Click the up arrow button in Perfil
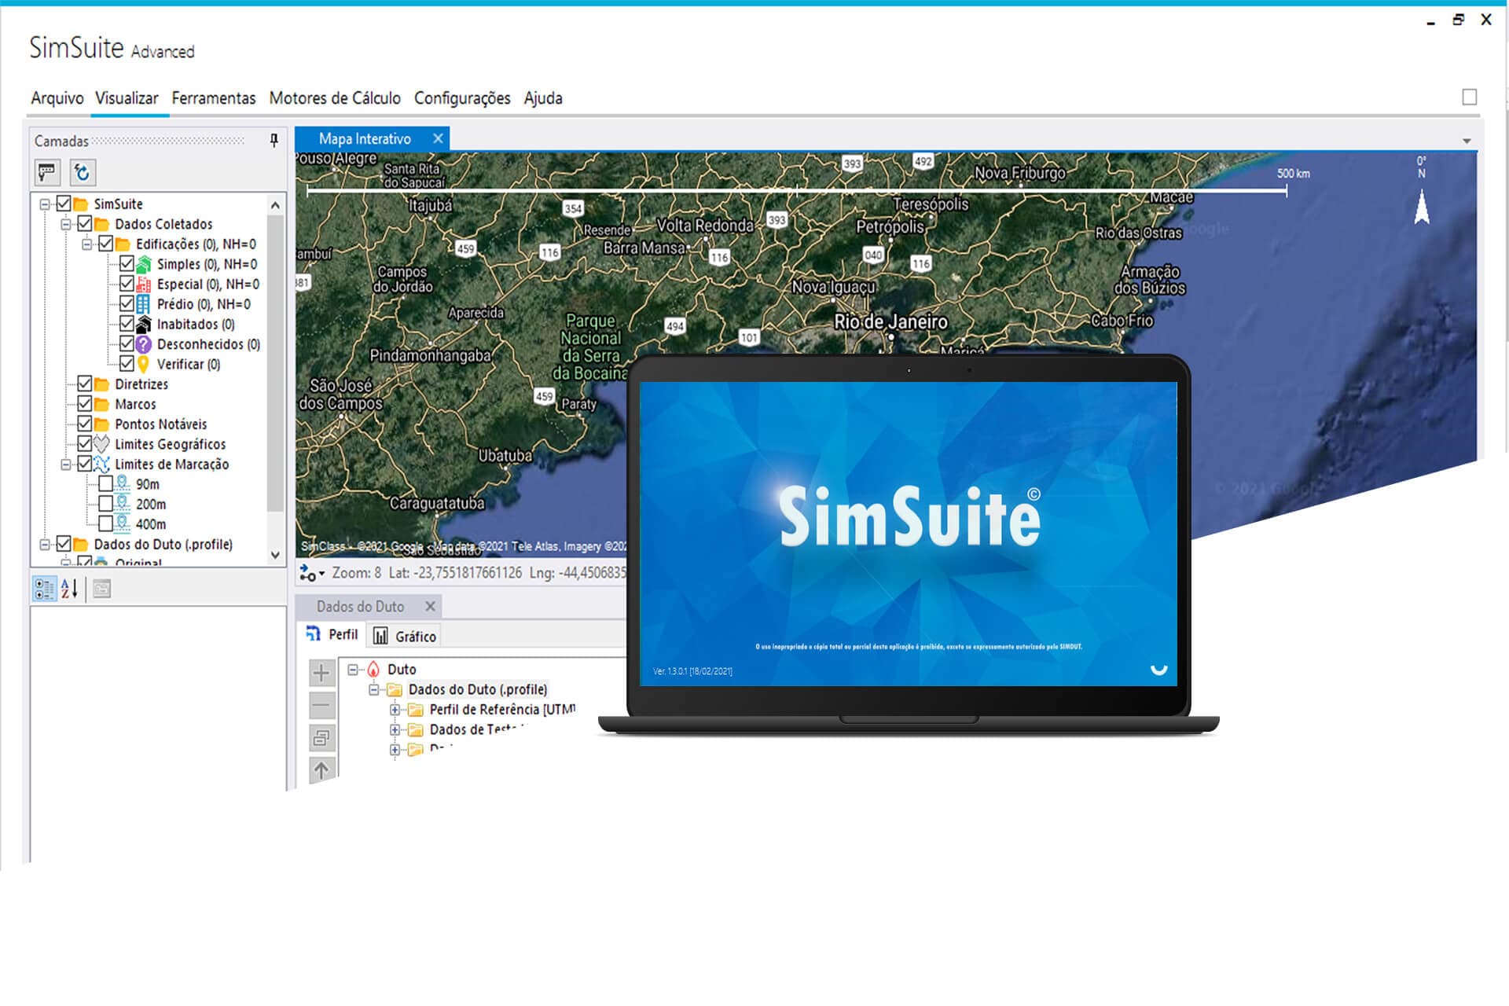The image size is (1509, 1006). 321,769
